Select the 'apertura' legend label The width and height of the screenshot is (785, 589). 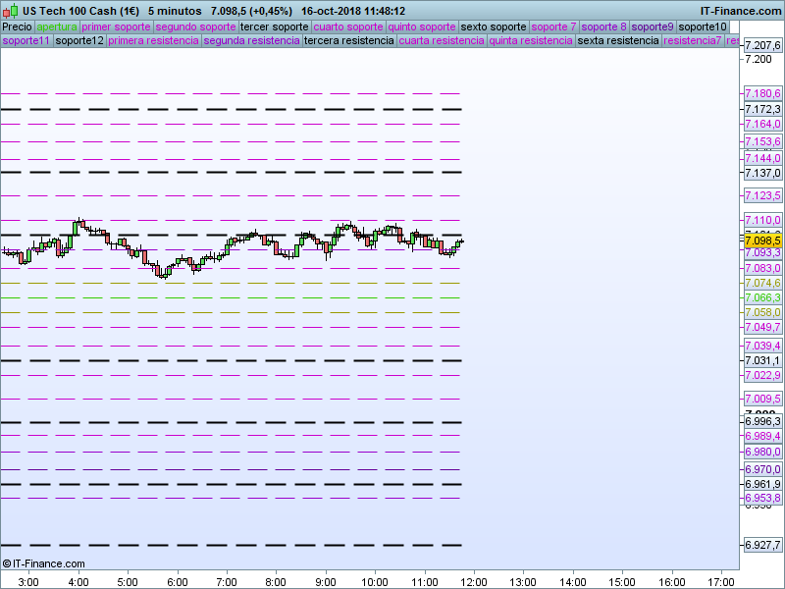click(57, 27)
